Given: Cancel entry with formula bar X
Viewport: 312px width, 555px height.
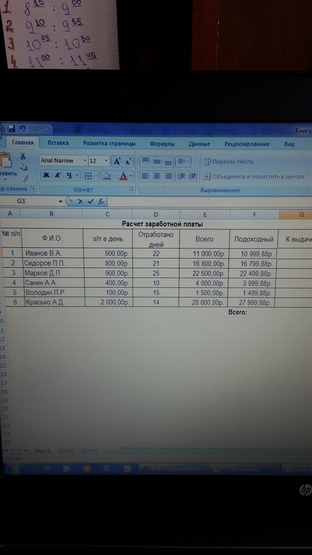Looking at the screenshot, I should point(80,201).
